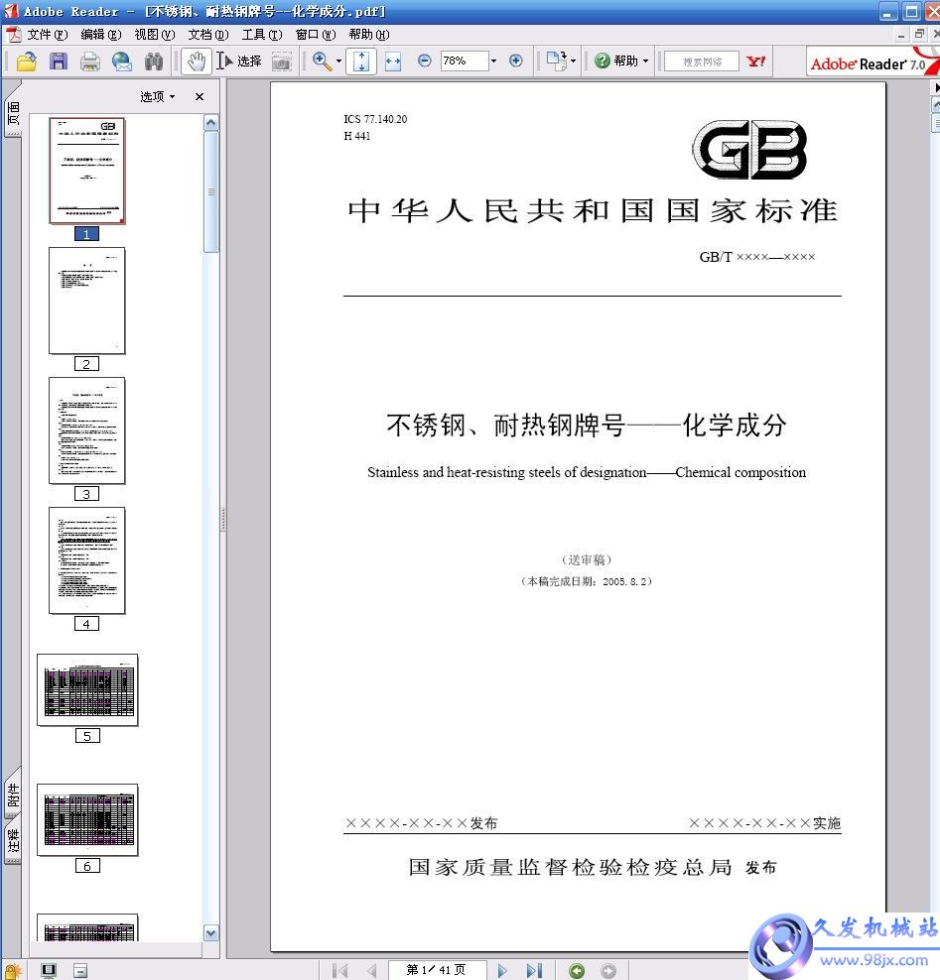Viewport: 940px width, 980px height.
Task: Switch to the 注释 comments side tab
Action: click(13, 840)
